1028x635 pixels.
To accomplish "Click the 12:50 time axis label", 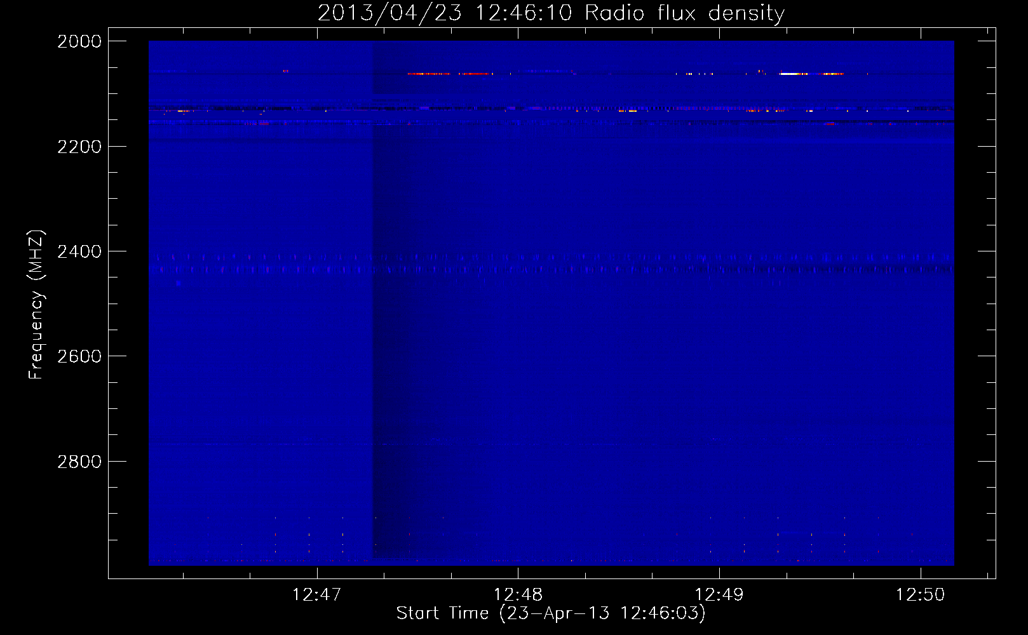I will [921, 594].
